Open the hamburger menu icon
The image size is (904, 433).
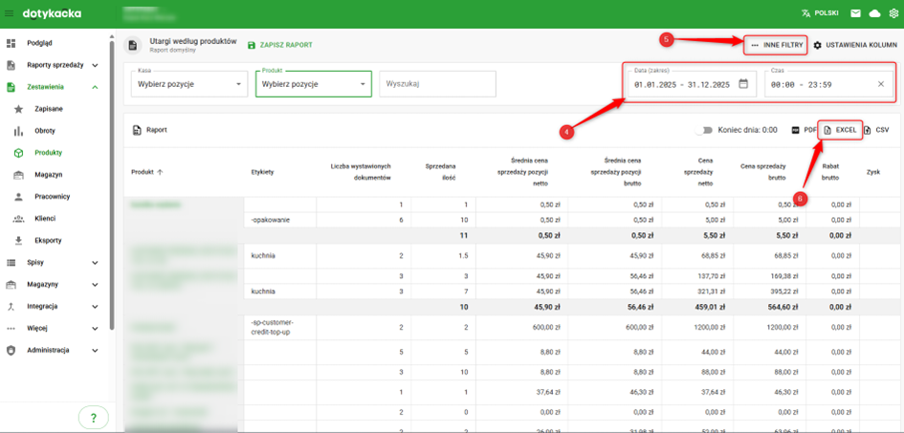(10, 13)
